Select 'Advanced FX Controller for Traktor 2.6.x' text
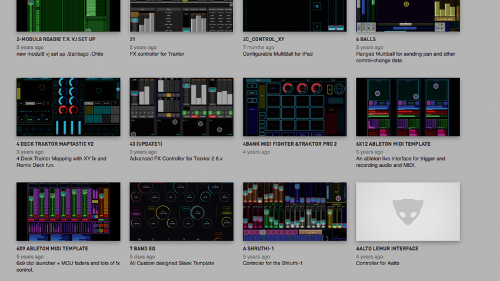The image size is (500, 281). (176, 158)
